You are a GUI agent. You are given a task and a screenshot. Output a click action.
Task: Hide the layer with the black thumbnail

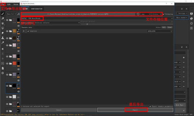7,86
